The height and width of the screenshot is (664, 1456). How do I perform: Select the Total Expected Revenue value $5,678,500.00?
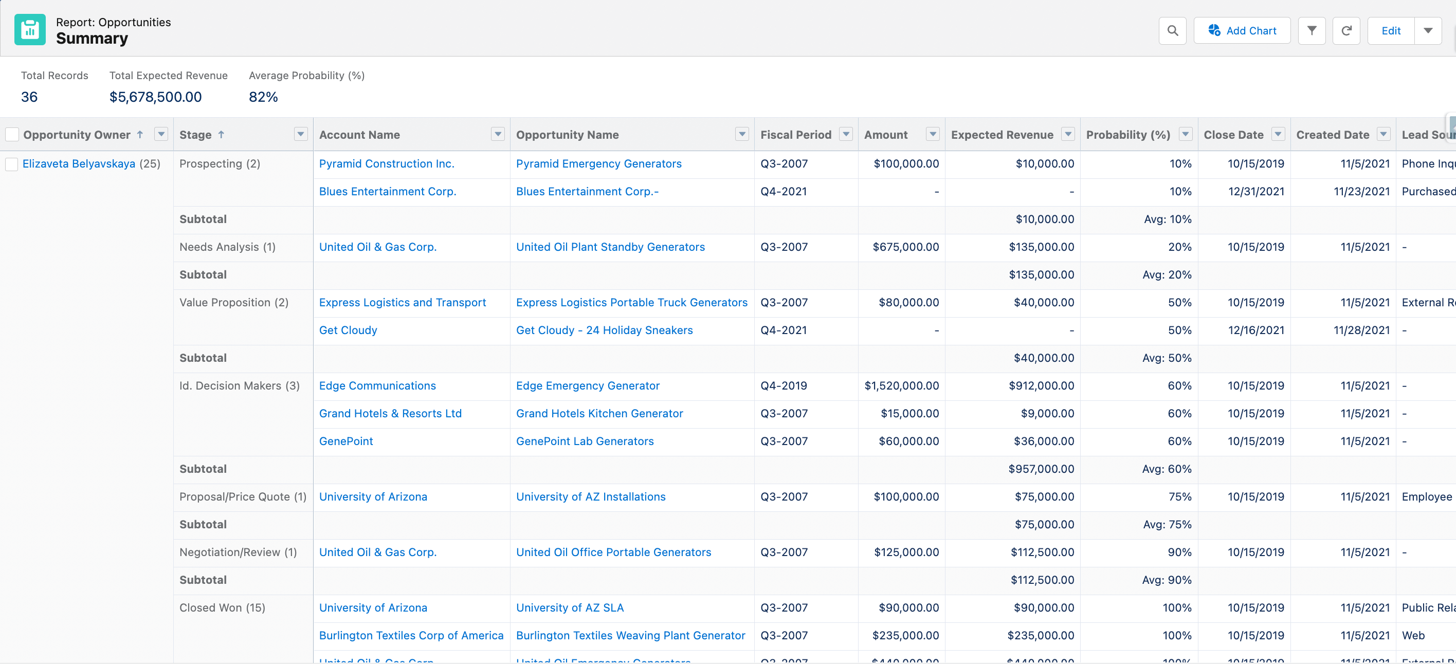155,97
